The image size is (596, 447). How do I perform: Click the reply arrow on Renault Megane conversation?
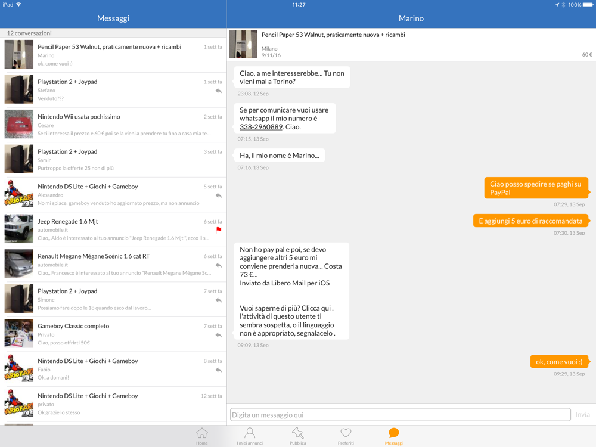pyautogui.click(x=219, y=265)
